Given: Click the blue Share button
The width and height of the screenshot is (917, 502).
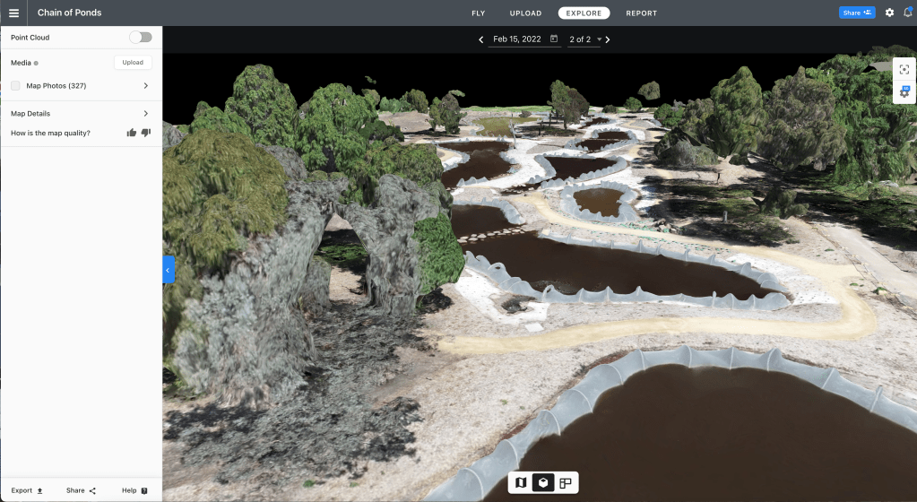Looking at the screenshot, I should pos(857,13).
